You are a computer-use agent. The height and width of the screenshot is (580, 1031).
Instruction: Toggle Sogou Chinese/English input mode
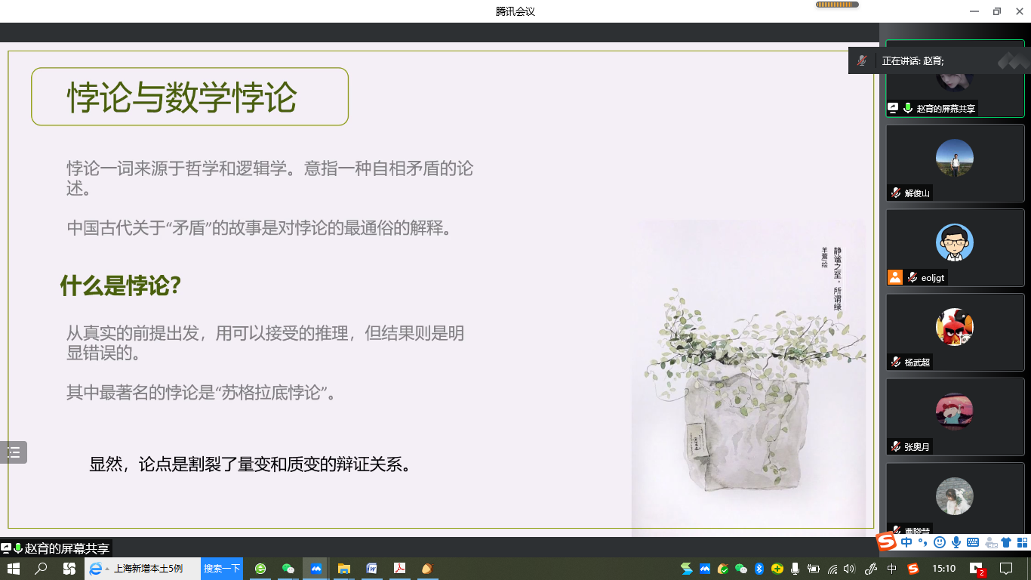click(x=906, y=542)
